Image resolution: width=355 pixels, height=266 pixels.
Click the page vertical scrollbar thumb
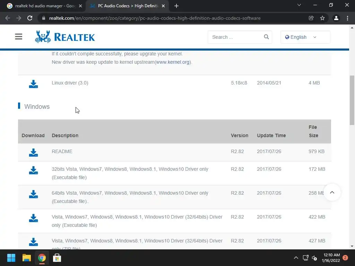(352, 100)
